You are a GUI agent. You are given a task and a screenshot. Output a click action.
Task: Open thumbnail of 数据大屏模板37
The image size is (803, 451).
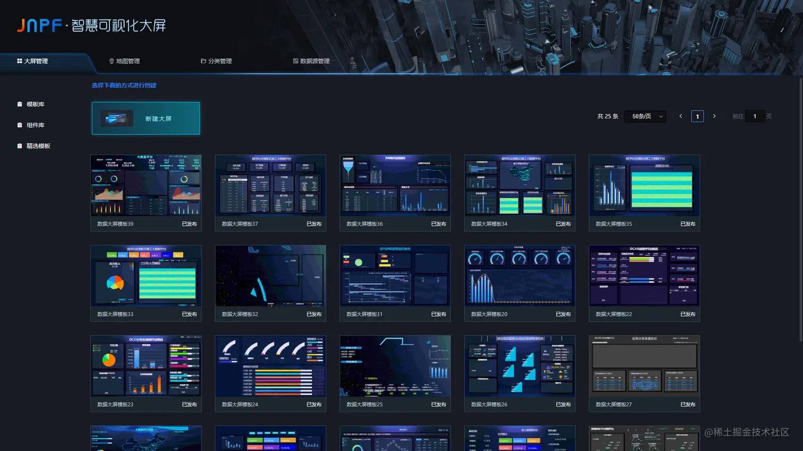[270, 185]
